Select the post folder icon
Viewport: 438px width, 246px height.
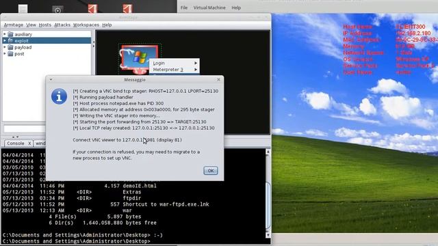coord(11,53)
